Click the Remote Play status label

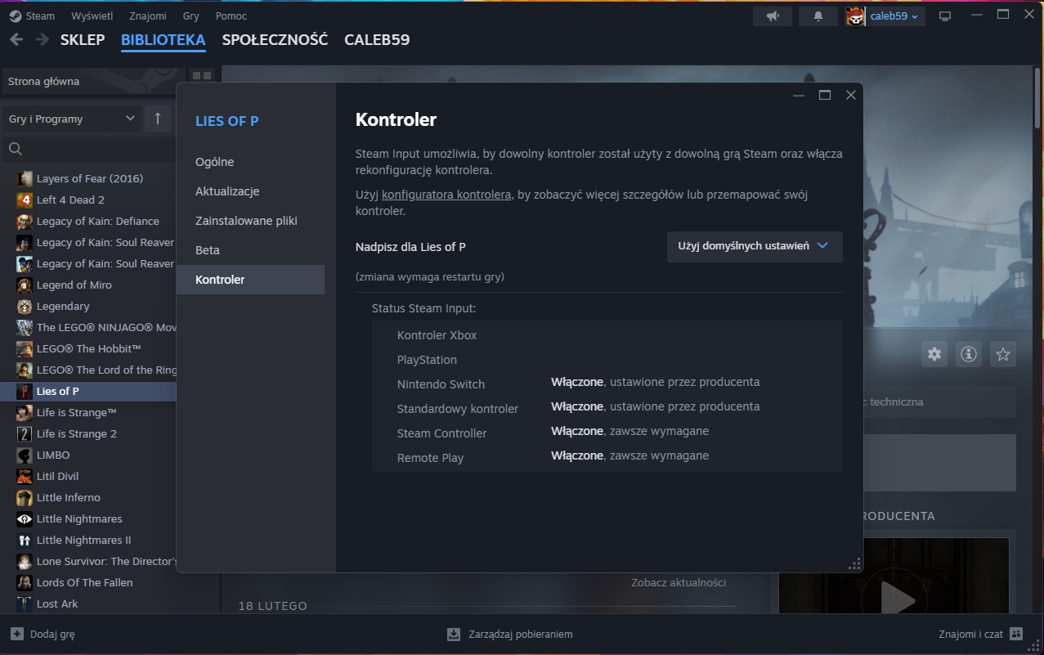coord(430,458)
